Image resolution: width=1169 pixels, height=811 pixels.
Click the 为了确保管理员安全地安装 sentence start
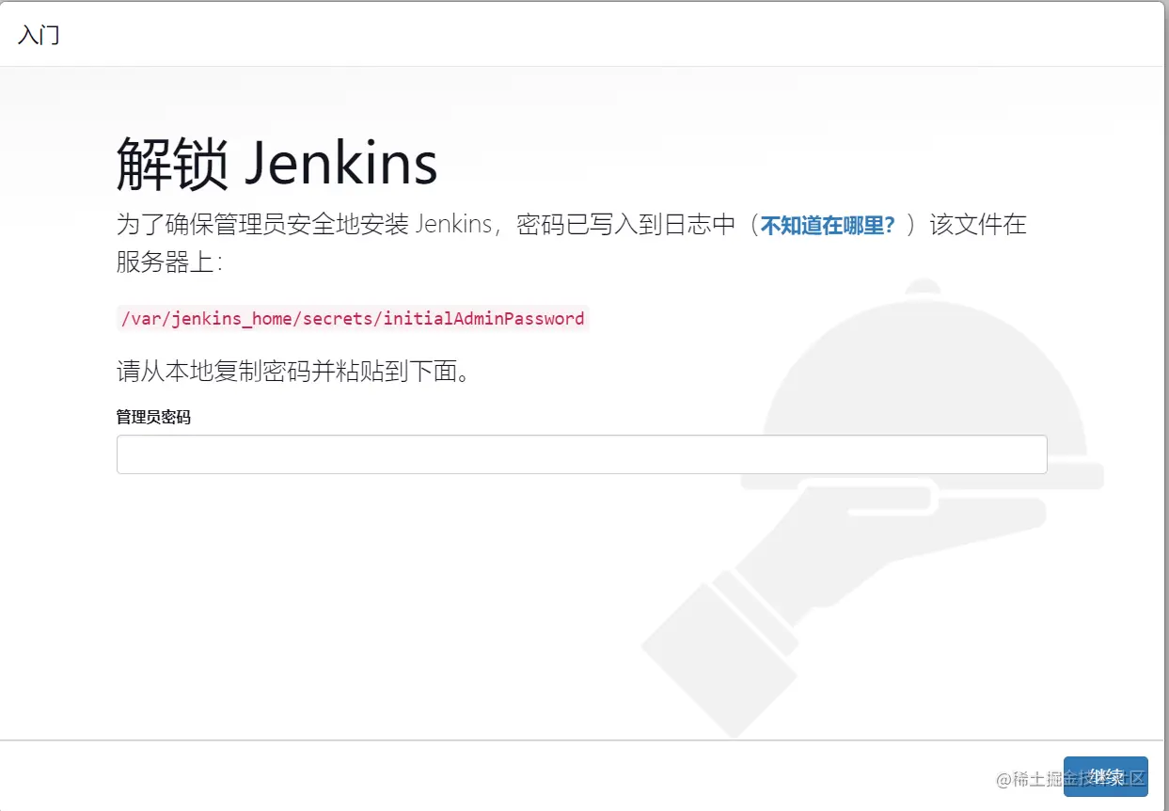tap(262, 225)
